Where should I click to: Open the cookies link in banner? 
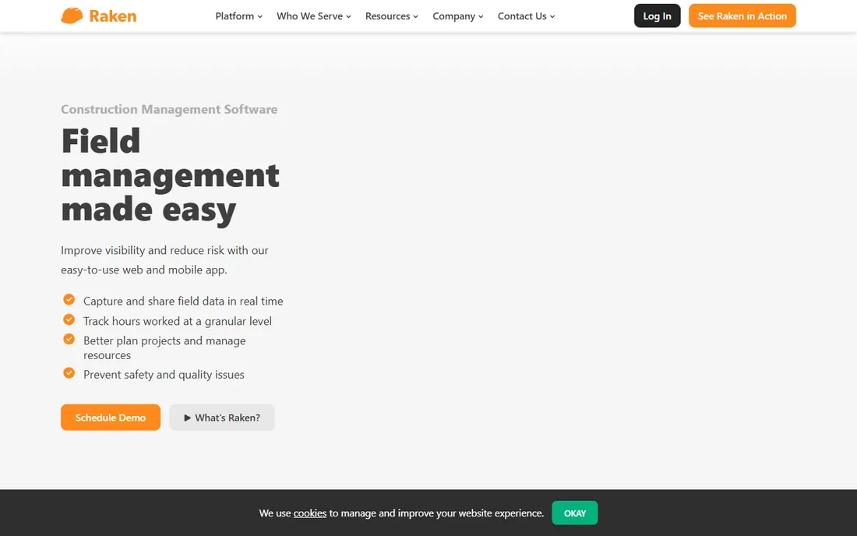(310, 513)
